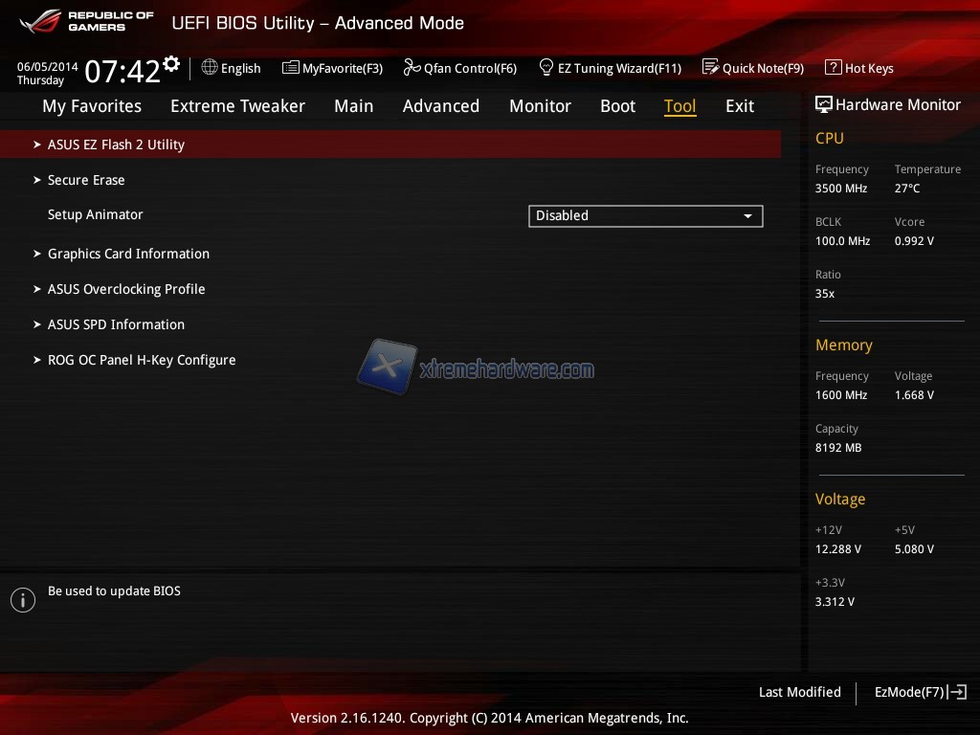This screenshot has height=735, width=980.
Task: Switch to EzMode(F7)
Action: point(909,692)
